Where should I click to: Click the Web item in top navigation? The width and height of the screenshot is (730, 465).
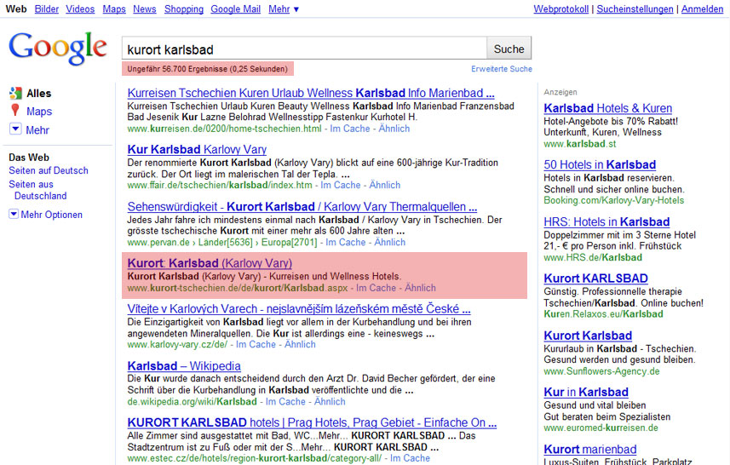16,9
